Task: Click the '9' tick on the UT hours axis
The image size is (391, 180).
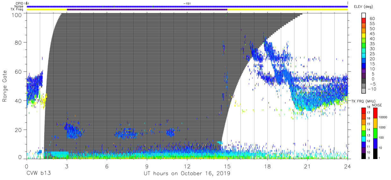Action: (x=147, y=166)
